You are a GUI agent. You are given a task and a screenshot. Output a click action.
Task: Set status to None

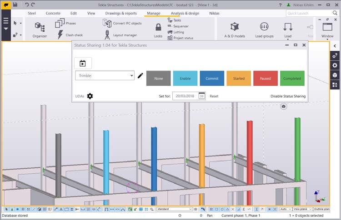tap(159, 78)
